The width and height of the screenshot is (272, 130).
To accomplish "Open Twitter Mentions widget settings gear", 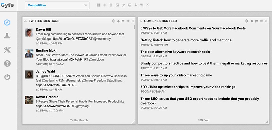I will pos(113,21).
